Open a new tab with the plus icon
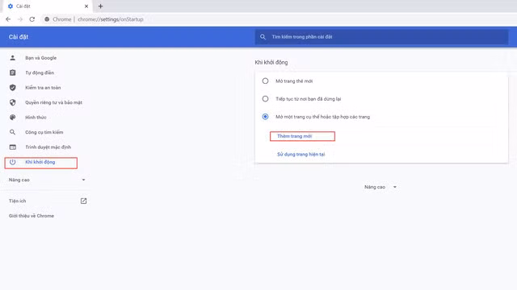517x290 pixels. coord(100,6)
